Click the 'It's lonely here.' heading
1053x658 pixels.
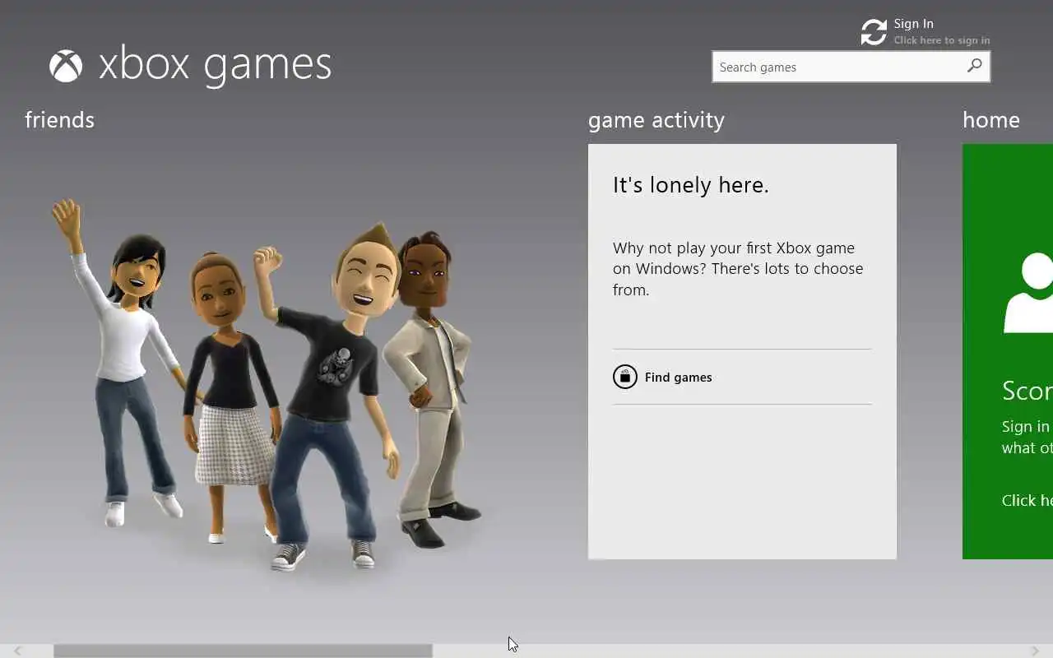coord(691,185)
